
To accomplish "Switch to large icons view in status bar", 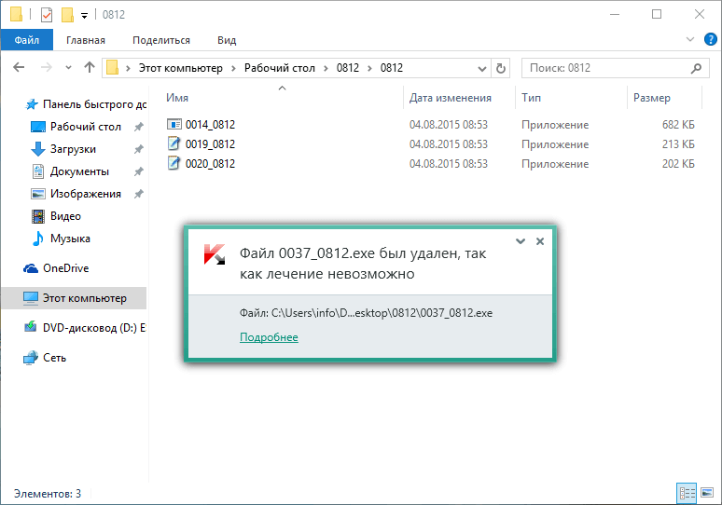I will tap(707, 493).
